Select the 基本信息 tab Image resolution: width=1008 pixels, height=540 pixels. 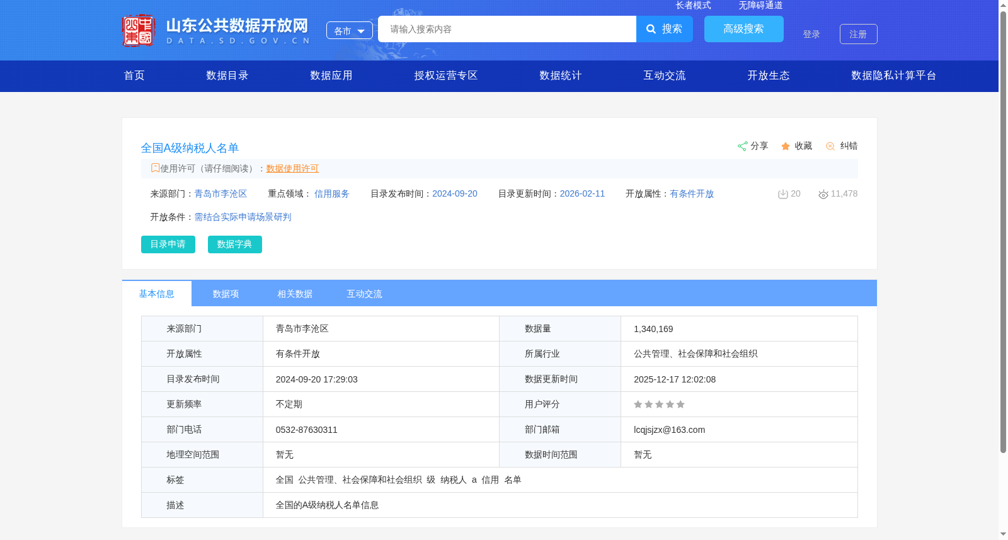tap(157, 294)
